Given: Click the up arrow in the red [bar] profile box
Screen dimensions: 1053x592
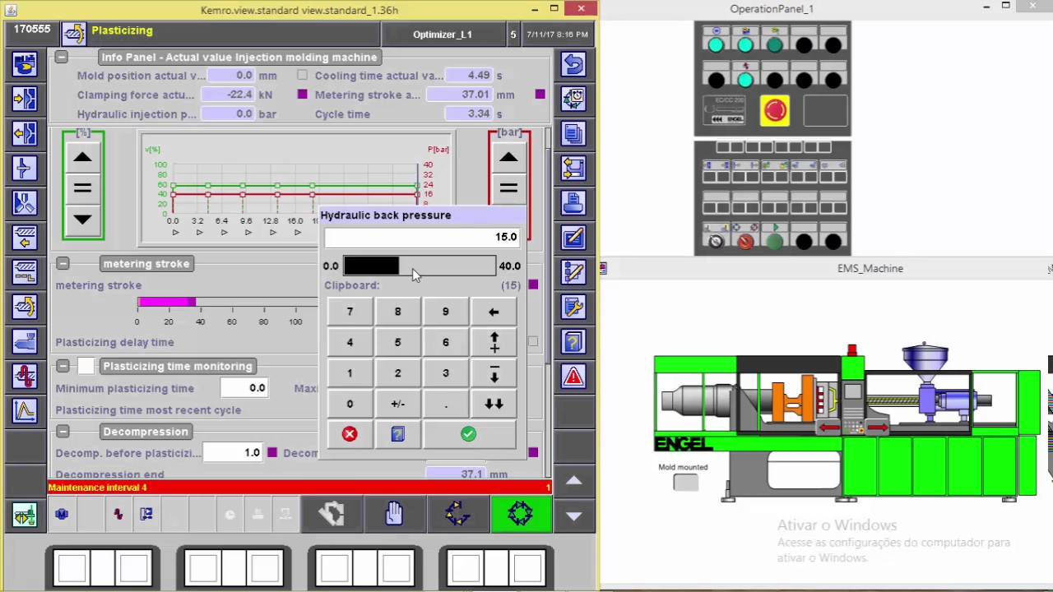Looking at the screenshot, I should (x=508, y=157).
